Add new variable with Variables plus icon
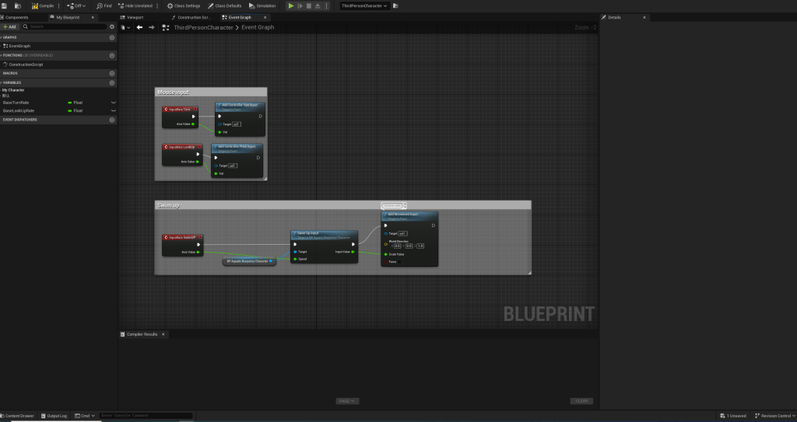The height and width of the screenshot is (422, 797). click(x=112, y=82)
